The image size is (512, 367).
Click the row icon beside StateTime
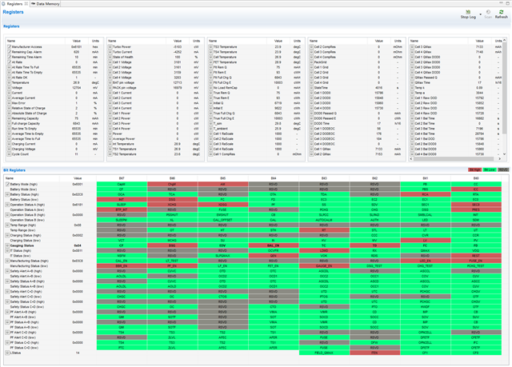pyautogui.click(x=311, y=88)
